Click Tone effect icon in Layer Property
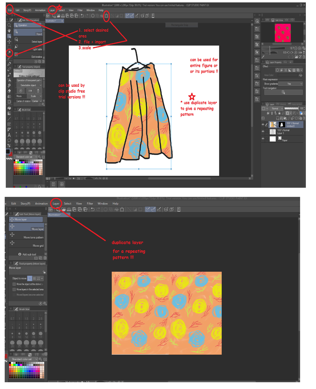This screenshot has width=316, height=389. [x=285, y=70]
